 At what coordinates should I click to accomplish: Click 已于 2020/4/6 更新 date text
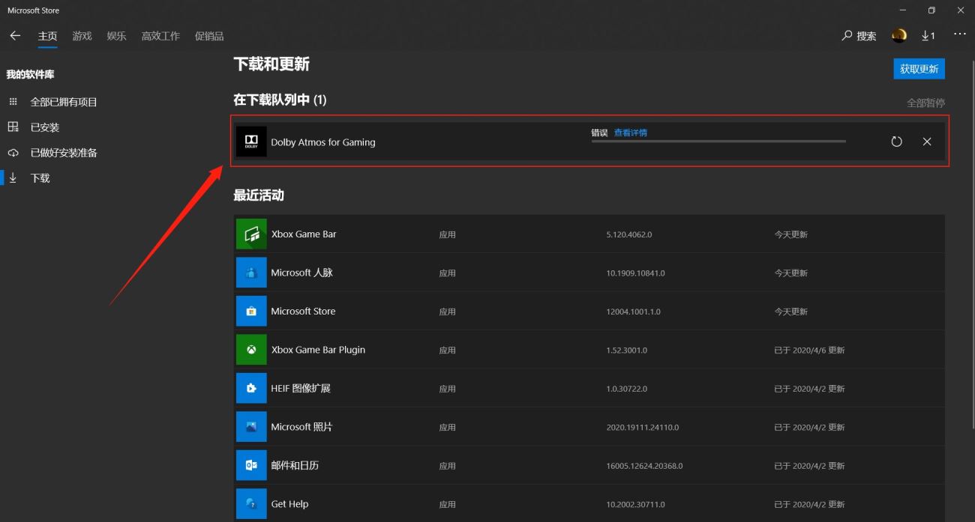click(x=810, y=350)
